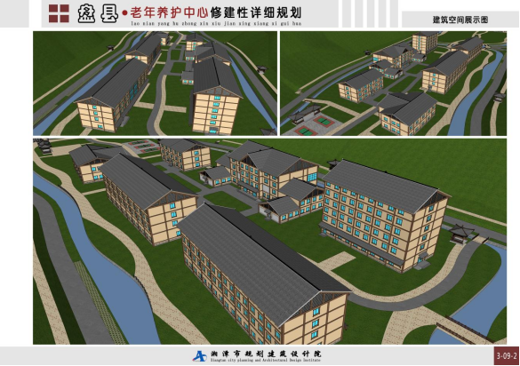Click the red sports courts in top-right view
This screenshot has height=366, width=520.
click(315, 126)
